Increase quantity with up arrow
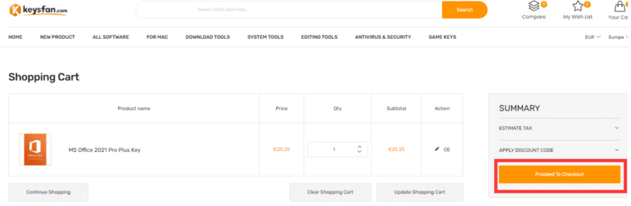The height and width of the screenshot is (206, 631). tap(359, 147)
